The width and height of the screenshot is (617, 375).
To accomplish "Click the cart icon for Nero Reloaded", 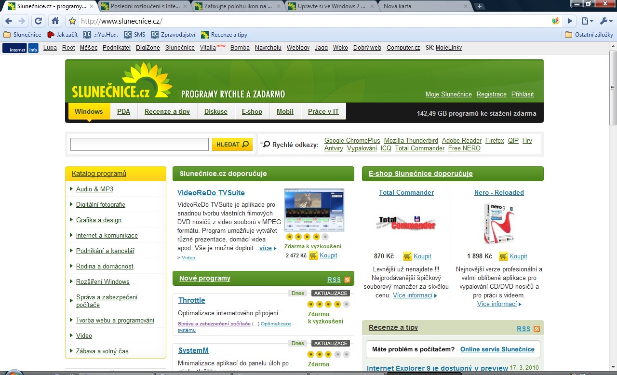I will (503, 256).
